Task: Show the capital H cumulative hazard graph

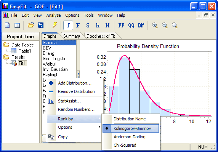Action: 107,26
